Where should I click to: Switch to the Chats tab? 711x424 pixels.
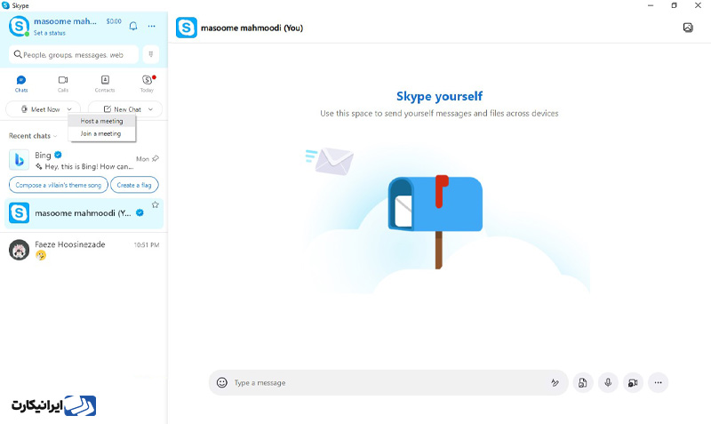click(x=21, y=84)
